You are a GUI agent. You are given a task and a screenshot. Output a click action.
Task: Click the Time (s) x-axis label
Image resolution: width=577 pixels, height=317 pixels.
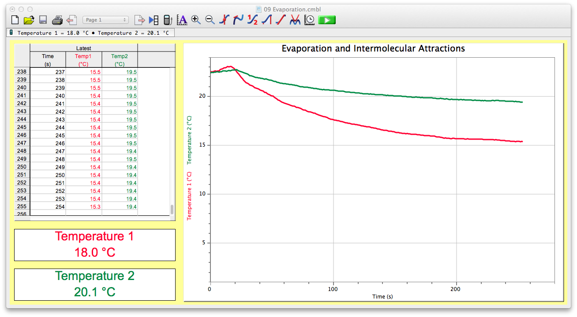[382, 296]
